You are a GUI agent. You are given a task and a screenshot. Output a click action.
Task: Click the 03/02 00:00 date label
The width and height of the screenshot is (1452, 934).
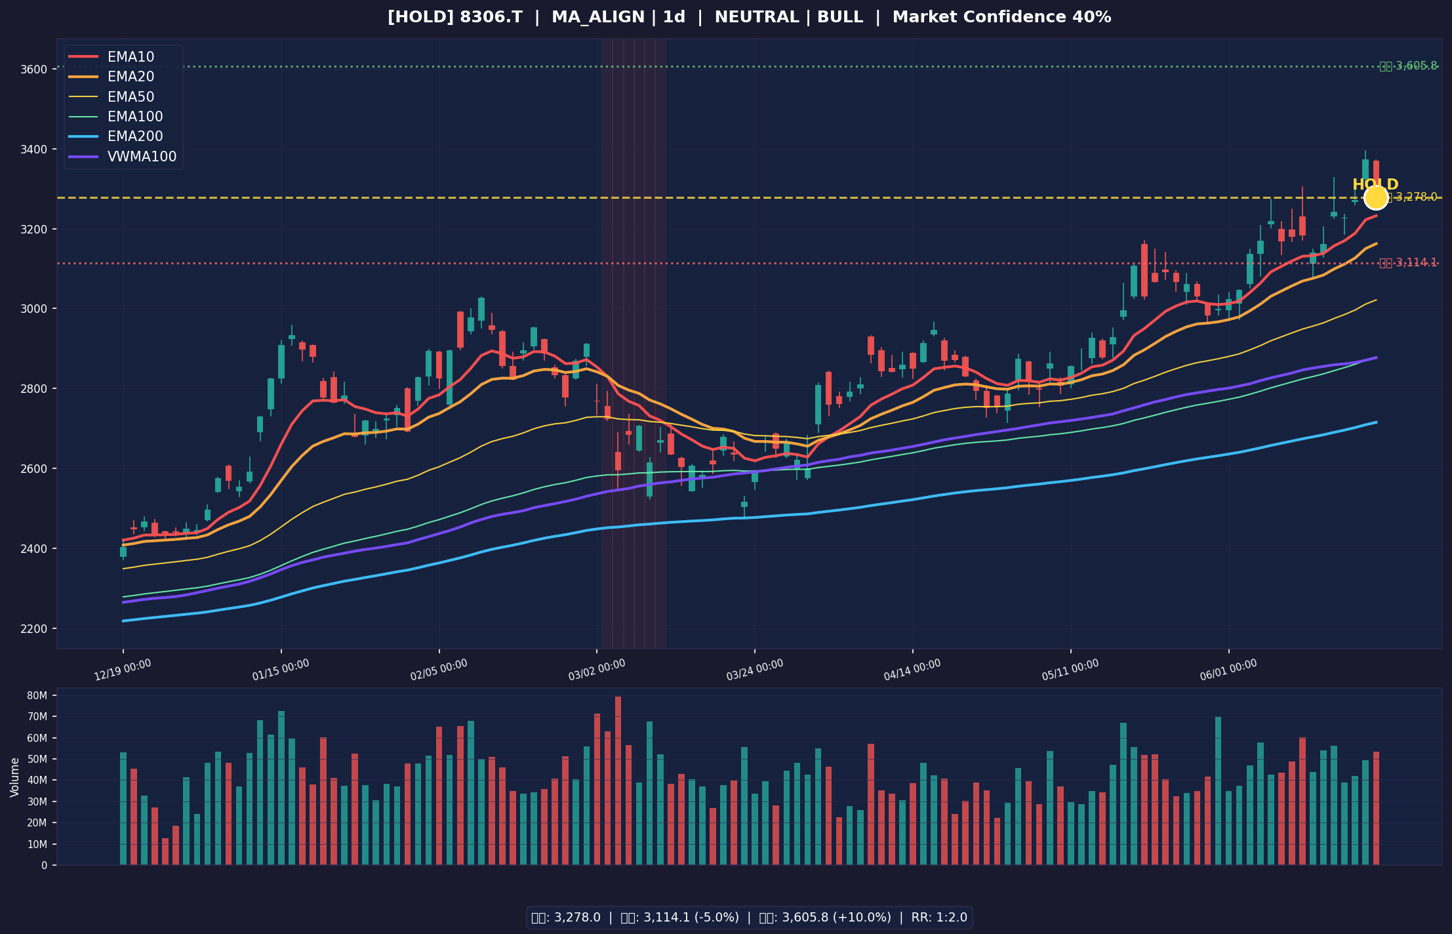597,670
